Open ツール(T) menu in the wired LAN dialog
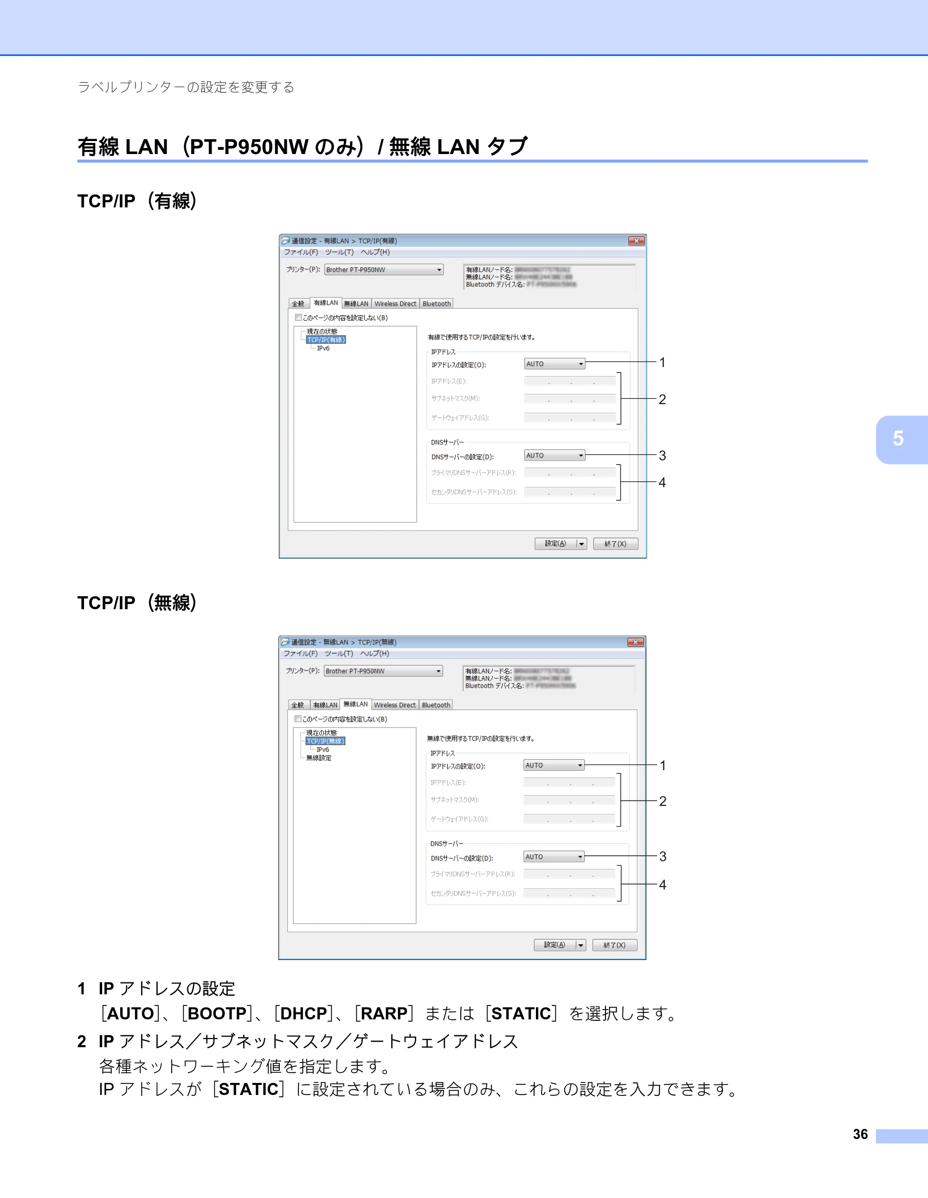Screen dimensions: 928x1198 tap(339, 252)
